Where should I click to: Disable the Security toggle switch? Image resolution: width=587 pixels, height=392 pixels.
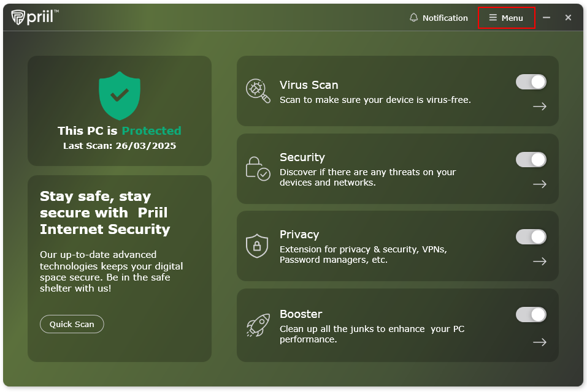[x=531, y=160]
